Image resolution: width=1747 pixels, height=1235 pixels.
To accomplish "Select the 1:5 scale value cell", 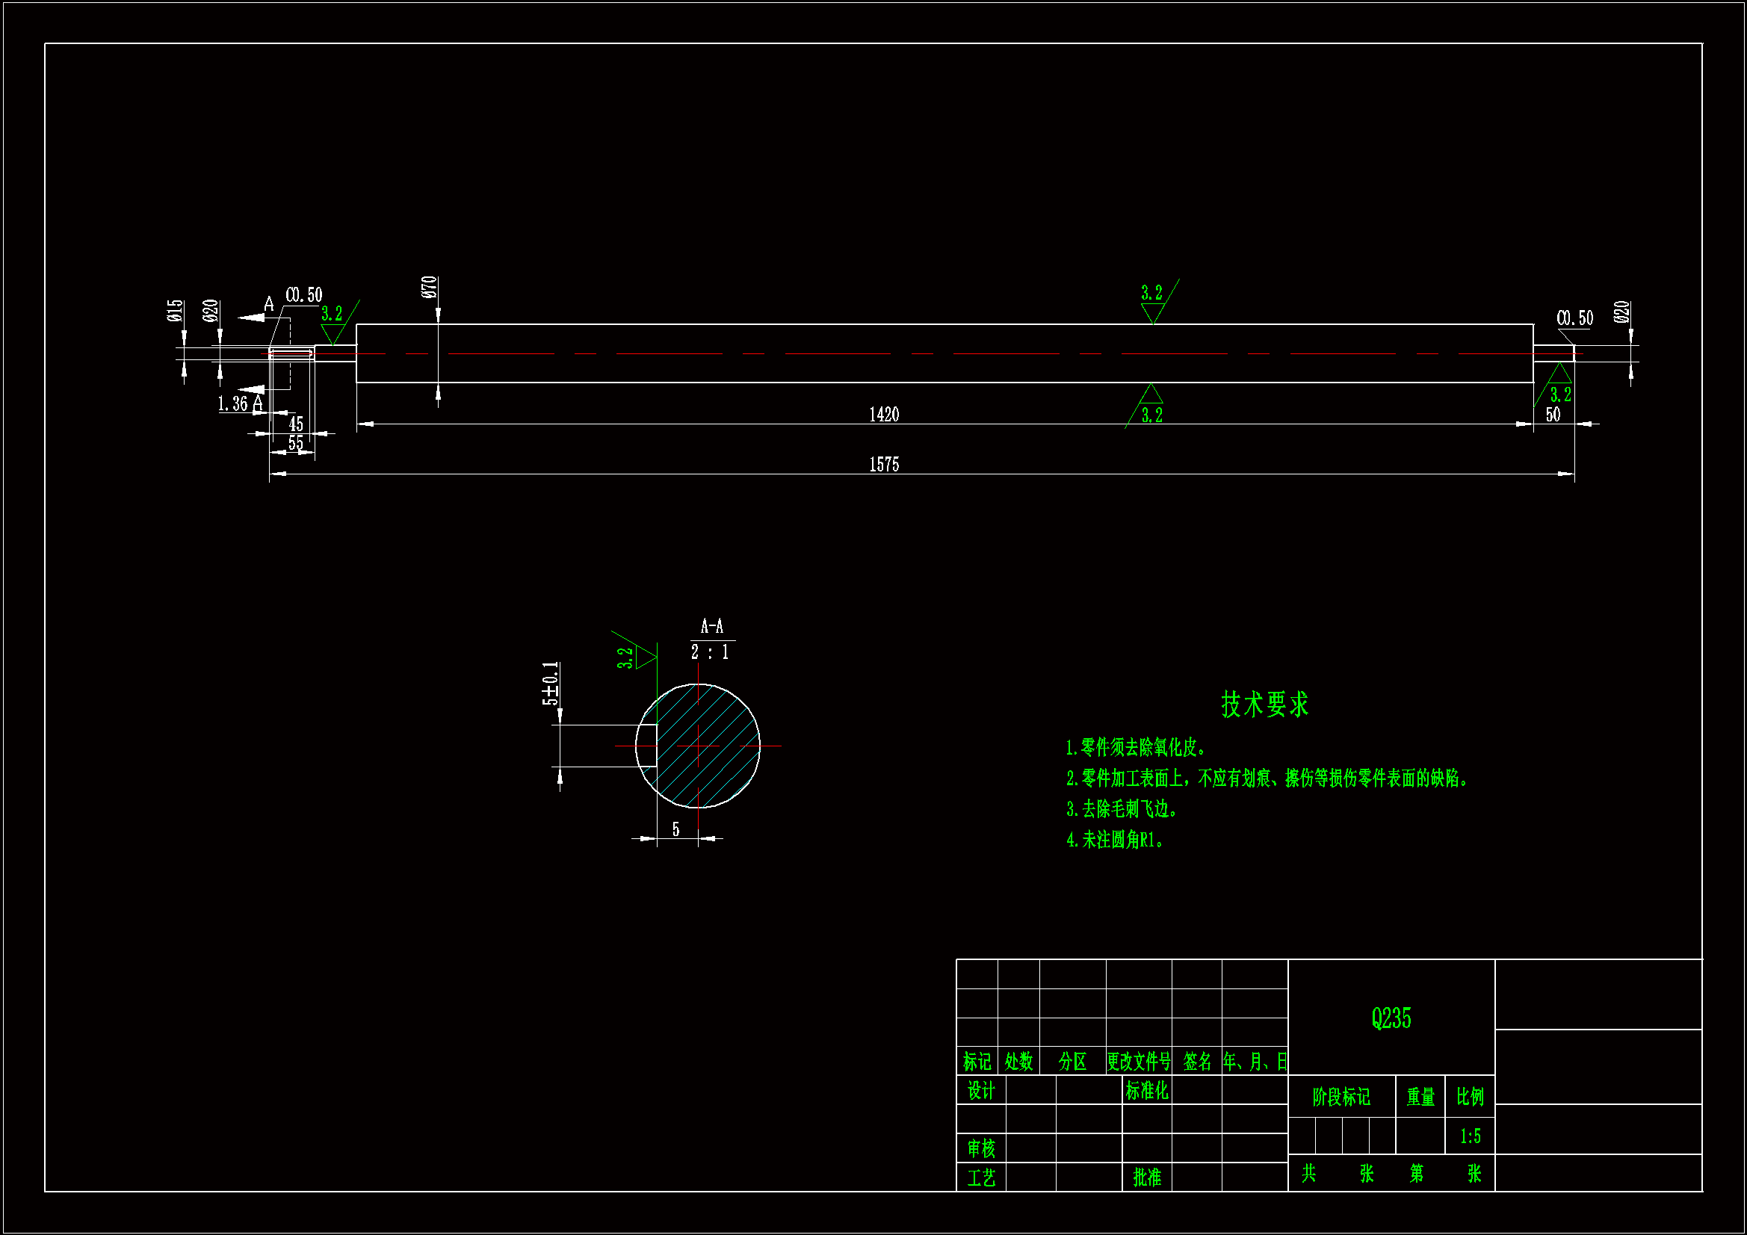I will pos(1469,1136).
